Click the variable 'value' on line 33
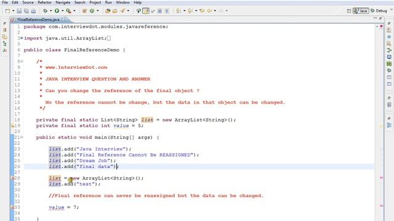This screenshot has height=221, width=394. pos(57,207)
